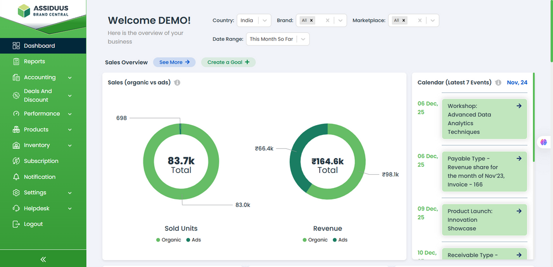Click Create a Goal button
553x267 pixels.
click(228, 62)
